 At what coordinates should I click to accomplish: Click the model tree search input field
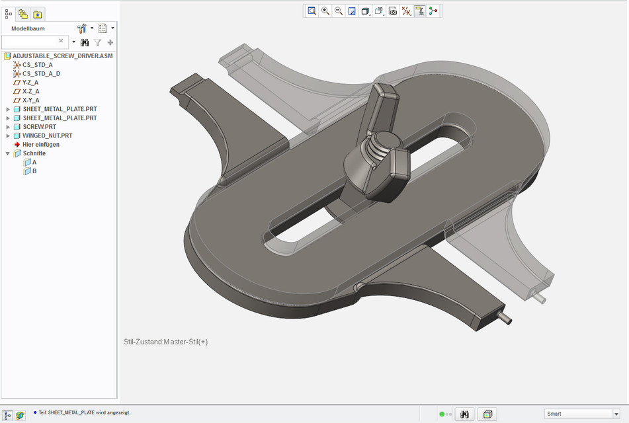tap(30, 41)
